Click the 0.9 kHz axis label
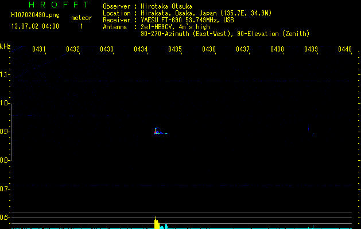The height and width of the screenshot is (229, 361). (5, 132)
